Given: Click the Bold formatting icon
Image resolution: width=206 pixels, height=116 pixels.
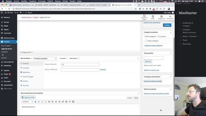Looking at the screenshot, I should [35, 102].
